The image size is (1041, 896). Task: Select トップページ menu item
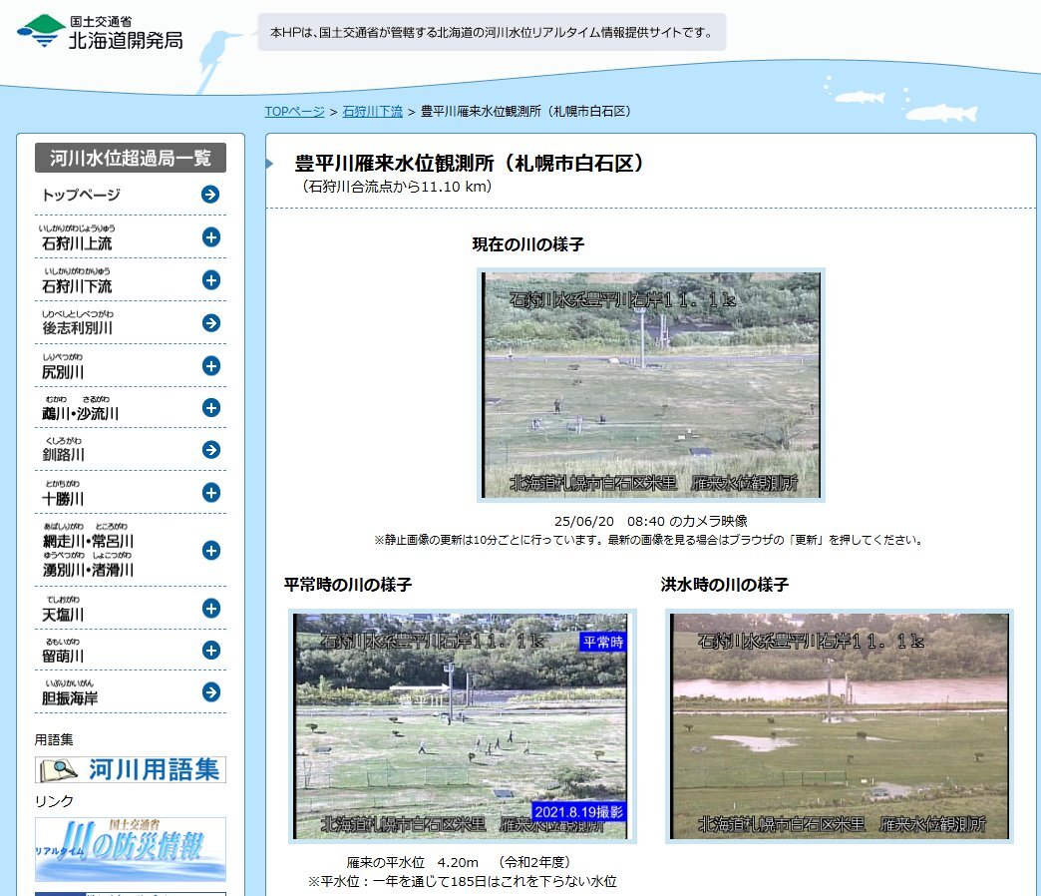[82, 195]
